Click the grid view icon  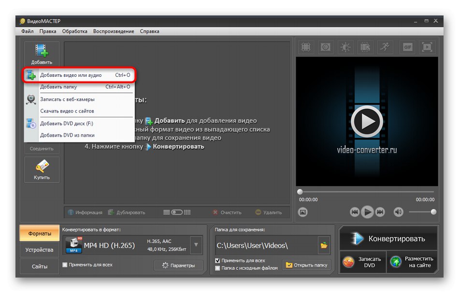187,212
